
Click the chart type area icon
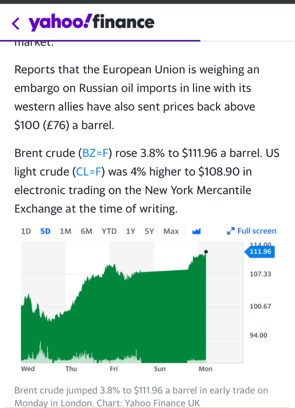click(x=196, y=231)
